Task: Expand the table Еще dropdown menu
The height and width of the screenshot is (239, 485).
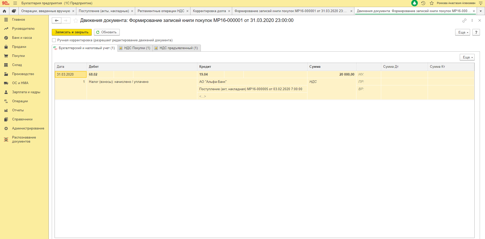Action: pos(467,57)
